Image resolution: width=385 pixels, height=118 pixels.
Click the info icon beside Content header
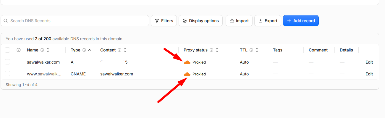pyautogui.click(x=119, y=50)
